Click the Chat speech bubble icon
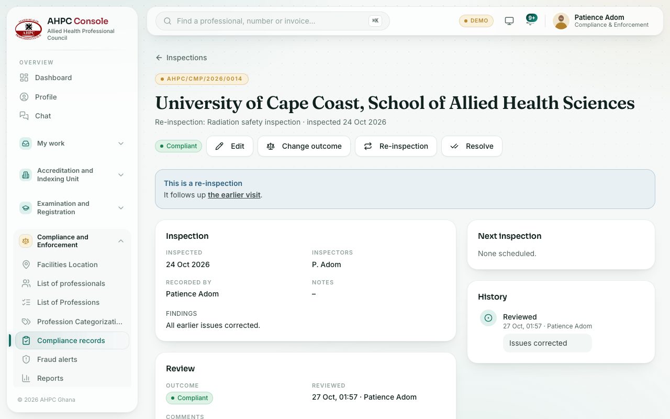The height and width of the screenshot is (419, 670). pos(24,116)
